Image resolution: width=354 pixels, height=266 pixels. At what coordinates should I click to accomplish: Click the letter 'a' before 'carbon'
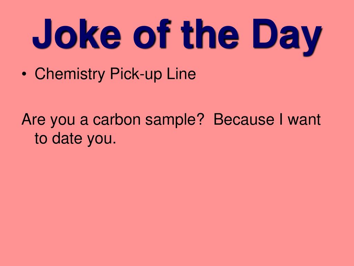pyautogui.click(x=84, y=121)
